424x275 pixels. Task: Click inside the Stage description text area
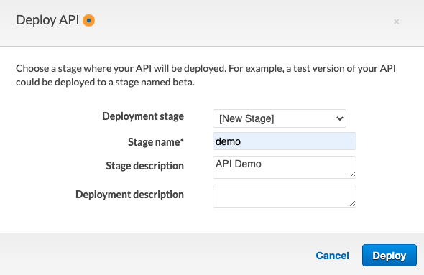[x=285, y=167]
